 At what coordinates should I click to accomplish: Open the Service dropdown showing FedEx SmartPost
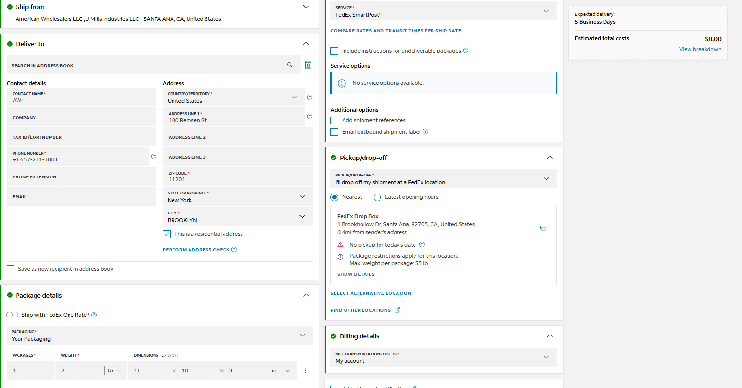coord(444,11)
